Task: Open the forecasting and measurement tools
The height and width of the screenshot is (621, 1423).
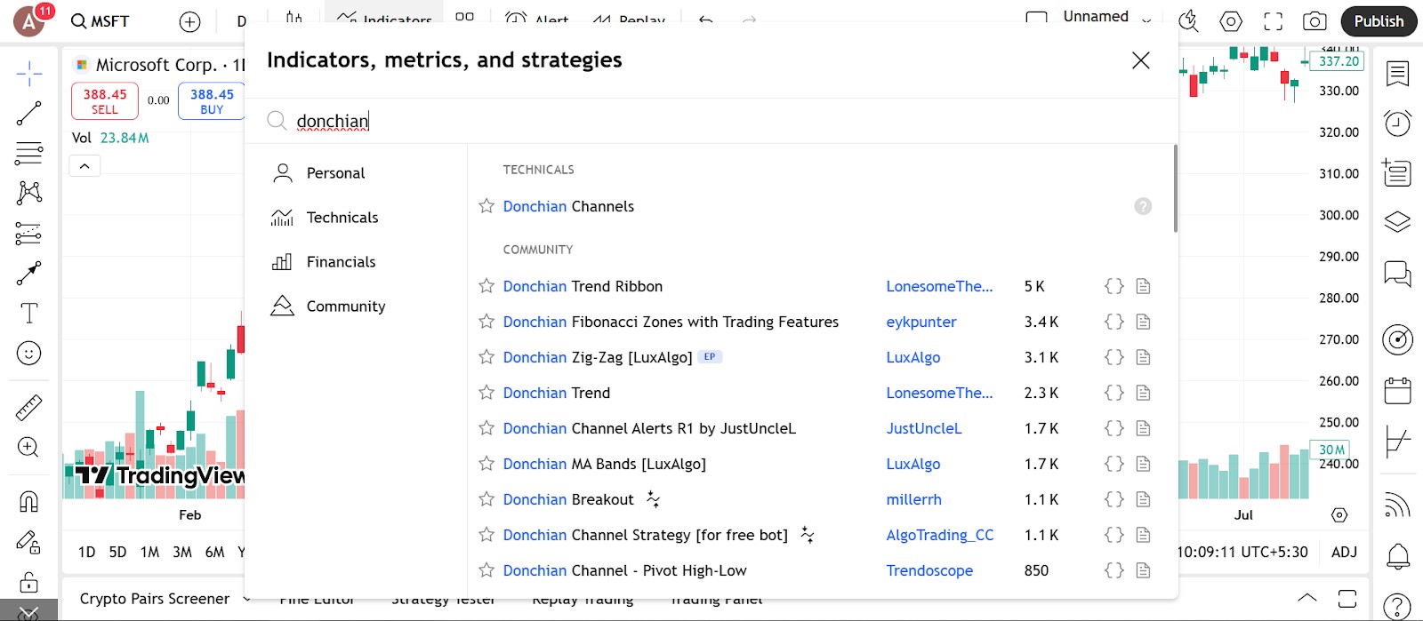Action: (x=29, y=233)
